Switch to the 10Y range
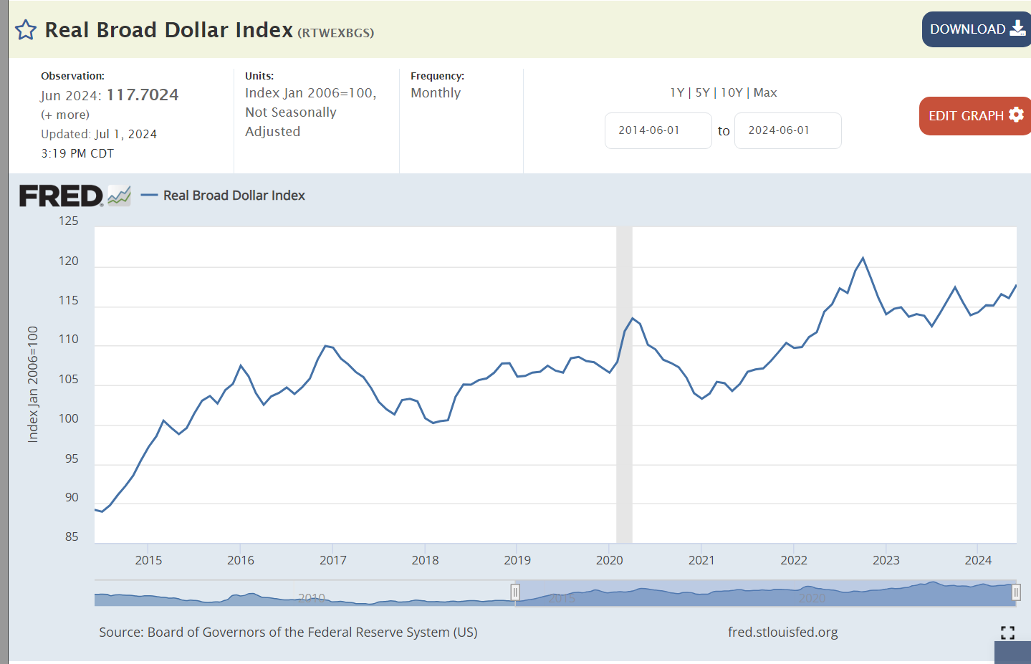The image size is (1031, 664). click(732, 92)
